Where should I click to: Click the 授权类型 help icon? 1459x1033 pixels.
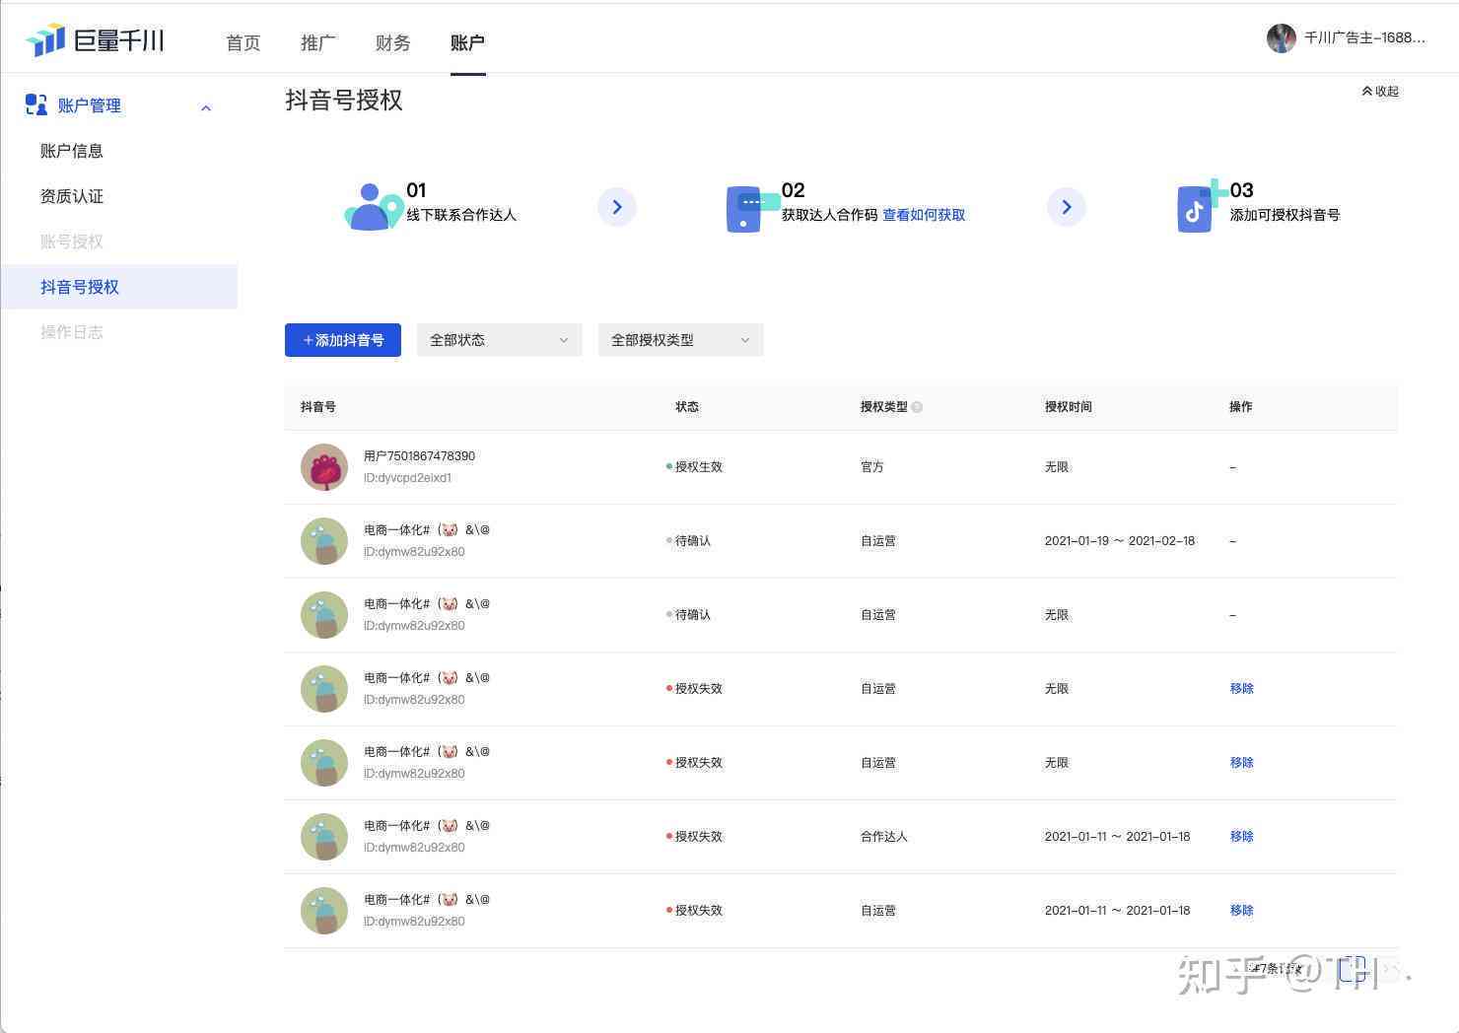pos(917,407)
